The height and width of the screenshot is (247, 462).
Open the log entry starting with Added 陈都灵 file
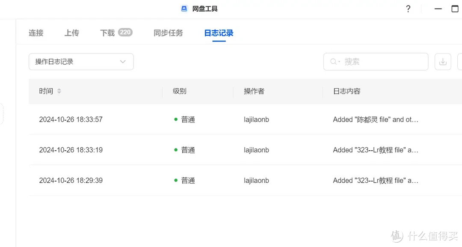376,119
